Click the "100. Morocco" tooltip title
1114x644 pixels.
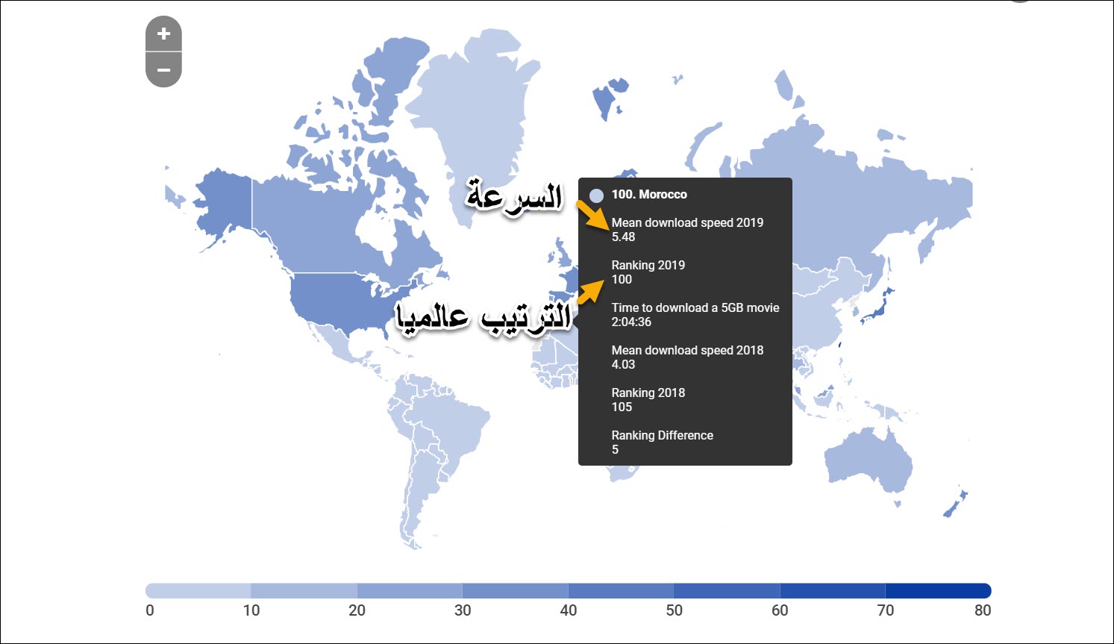(x=649, y=195)
